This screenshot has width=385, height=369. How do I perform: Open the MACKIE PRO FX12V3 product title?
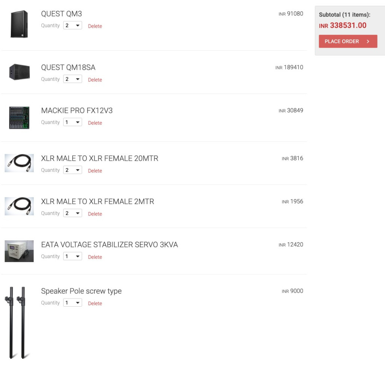[x=77, y=111]
